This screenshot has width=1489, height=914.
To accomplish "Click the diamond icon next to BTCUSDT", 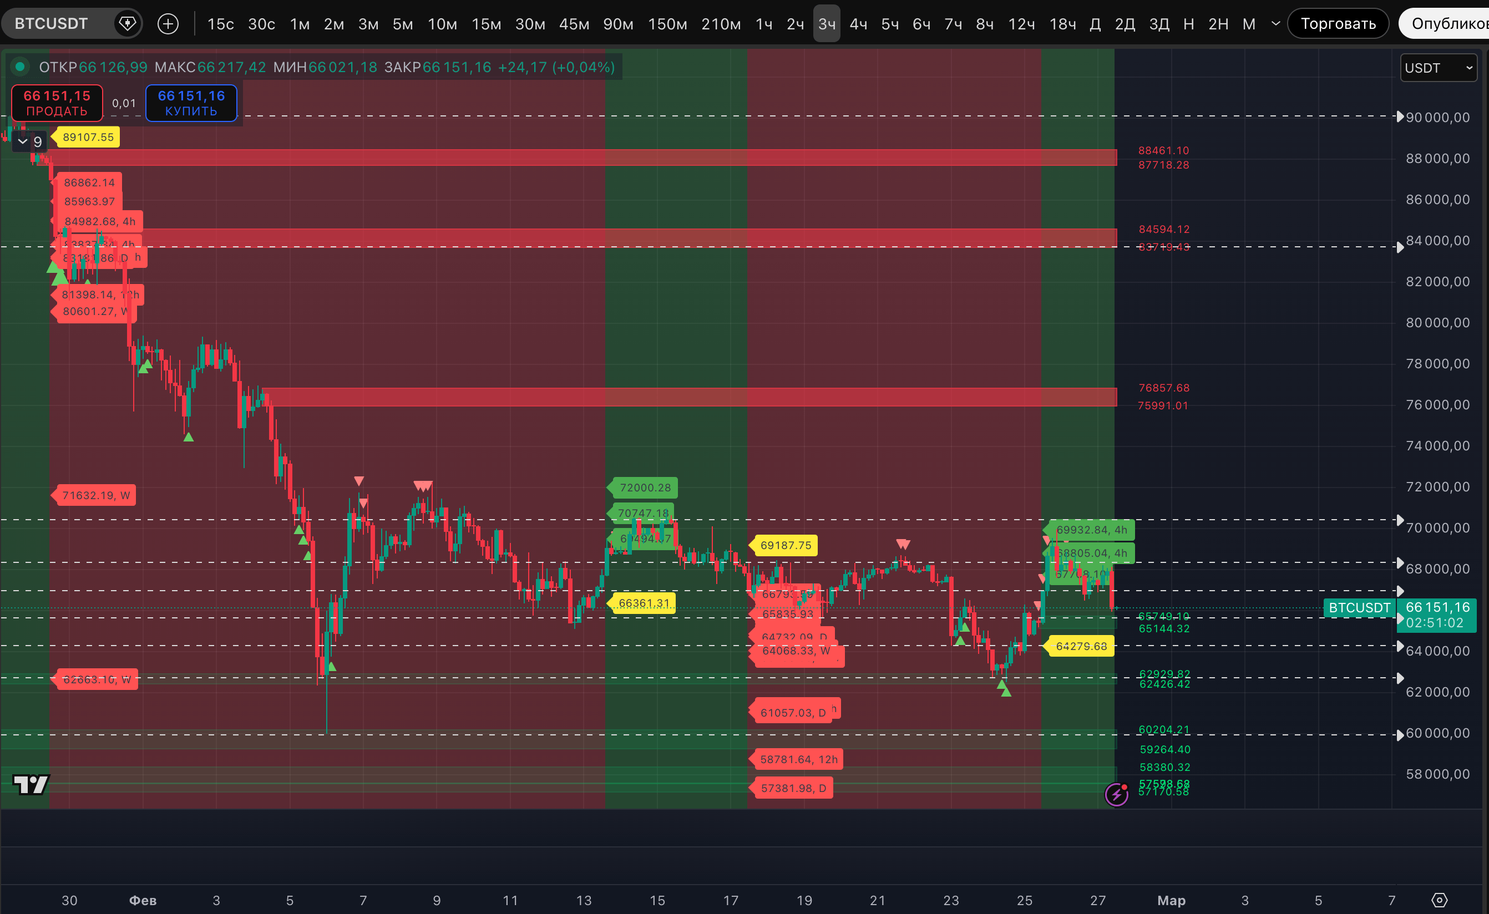I will (127, 24).
